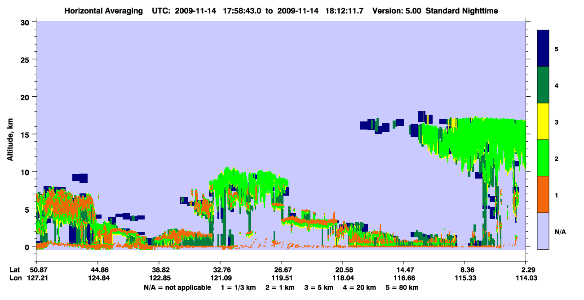Click the bright green colorbar segment labeled 2
Image resolution: width=584 pixels, height=300 pixels.
point(543,158)
